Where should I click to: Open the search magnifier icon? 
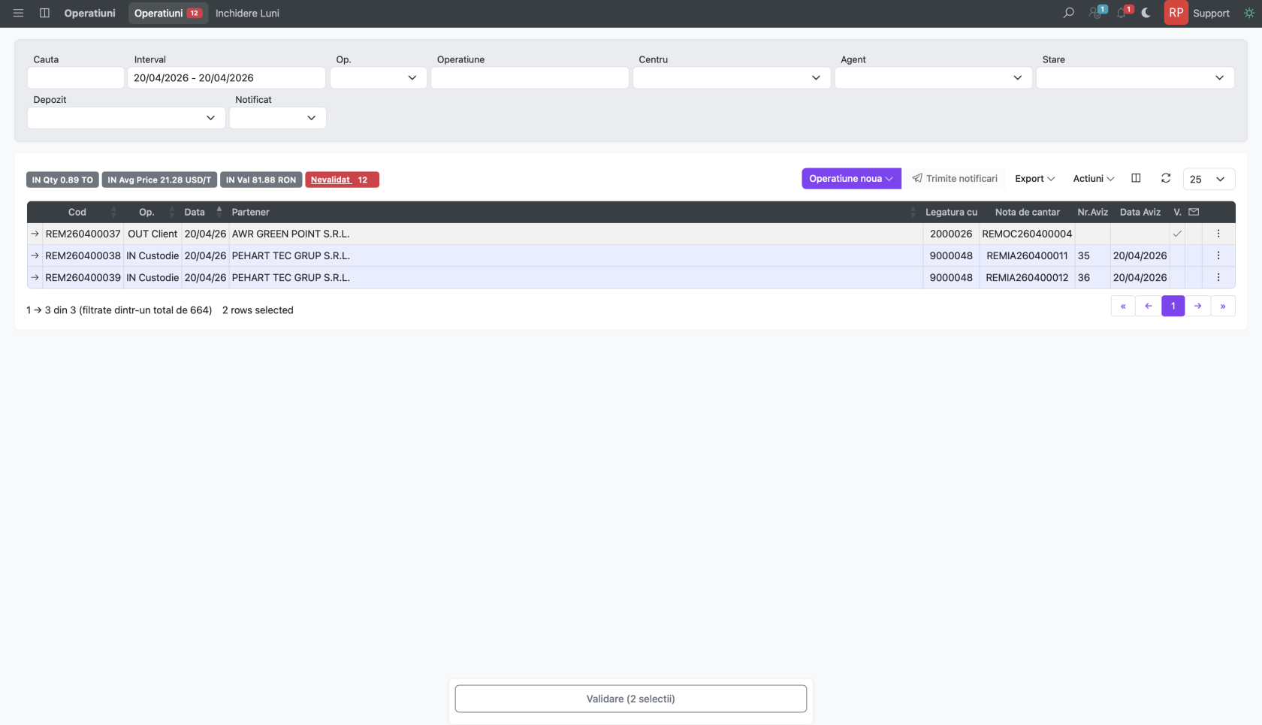click(x=1068, y=13)
